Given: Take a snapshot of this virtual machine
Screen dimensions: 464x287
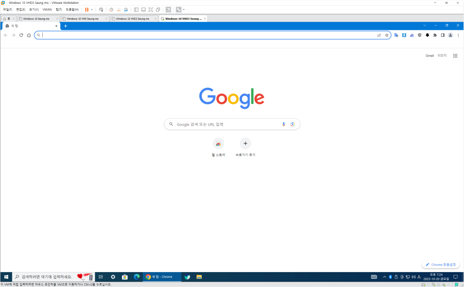Looking at the screenshot, I should pyautogui.click(x=111, y=10).
